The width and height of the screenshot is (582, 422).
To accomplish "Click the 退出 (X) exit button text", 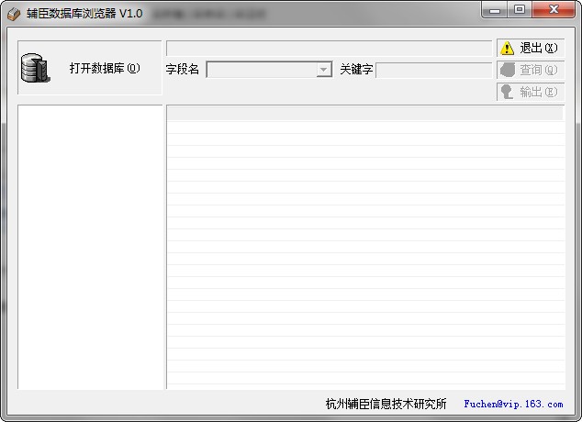I will (539, 48).
